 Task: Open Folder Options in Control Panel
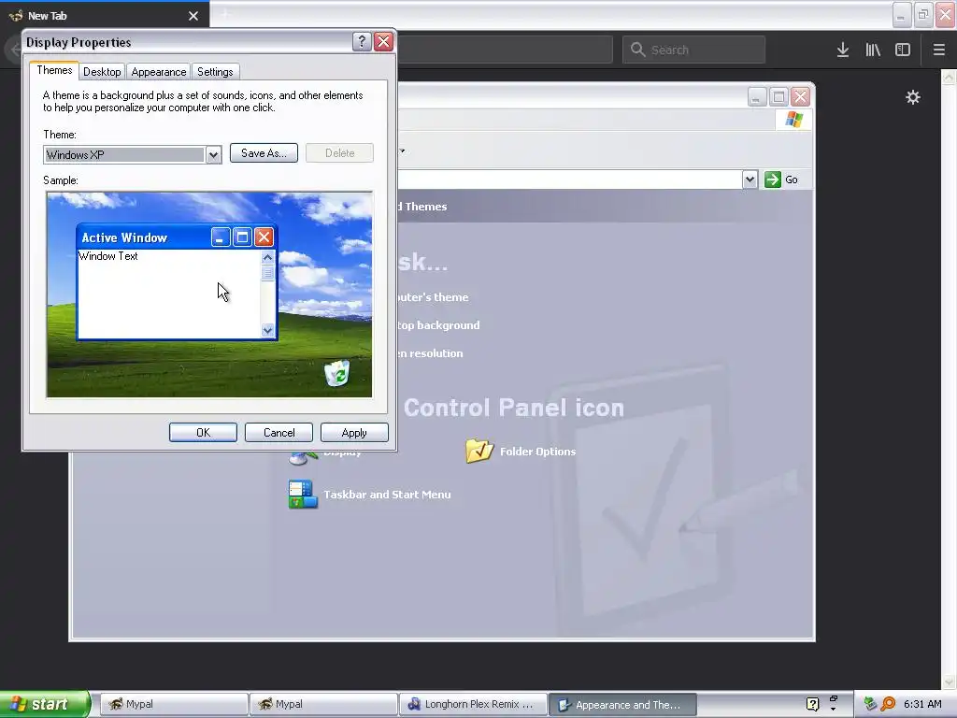click(x=479, y=452)
